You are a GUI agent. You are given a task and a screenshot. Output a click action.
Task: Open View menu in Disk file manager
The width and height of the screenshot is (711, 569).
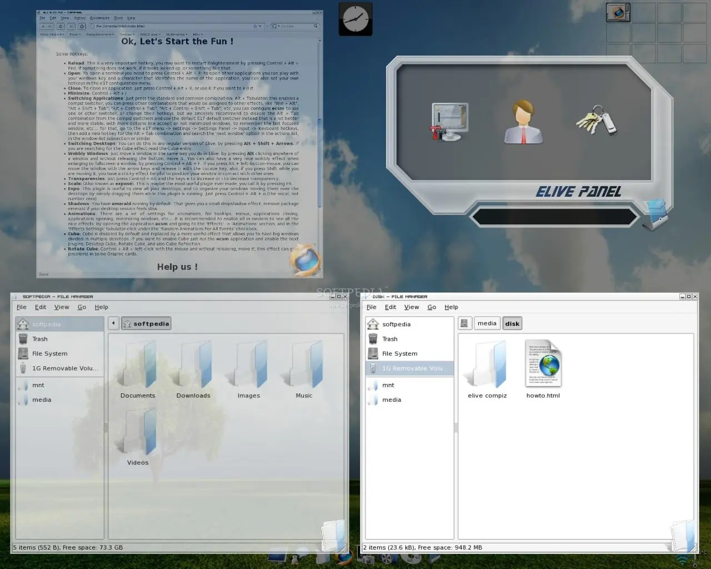pos(412,307)
